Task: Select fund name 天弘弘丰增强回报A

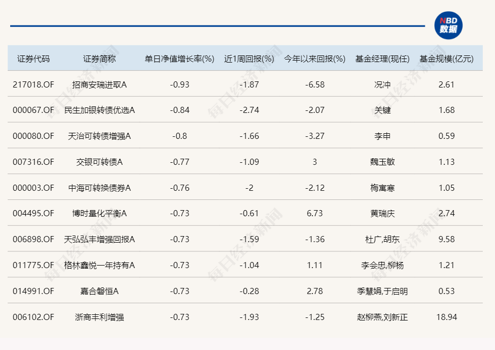Action: [99, 239]
